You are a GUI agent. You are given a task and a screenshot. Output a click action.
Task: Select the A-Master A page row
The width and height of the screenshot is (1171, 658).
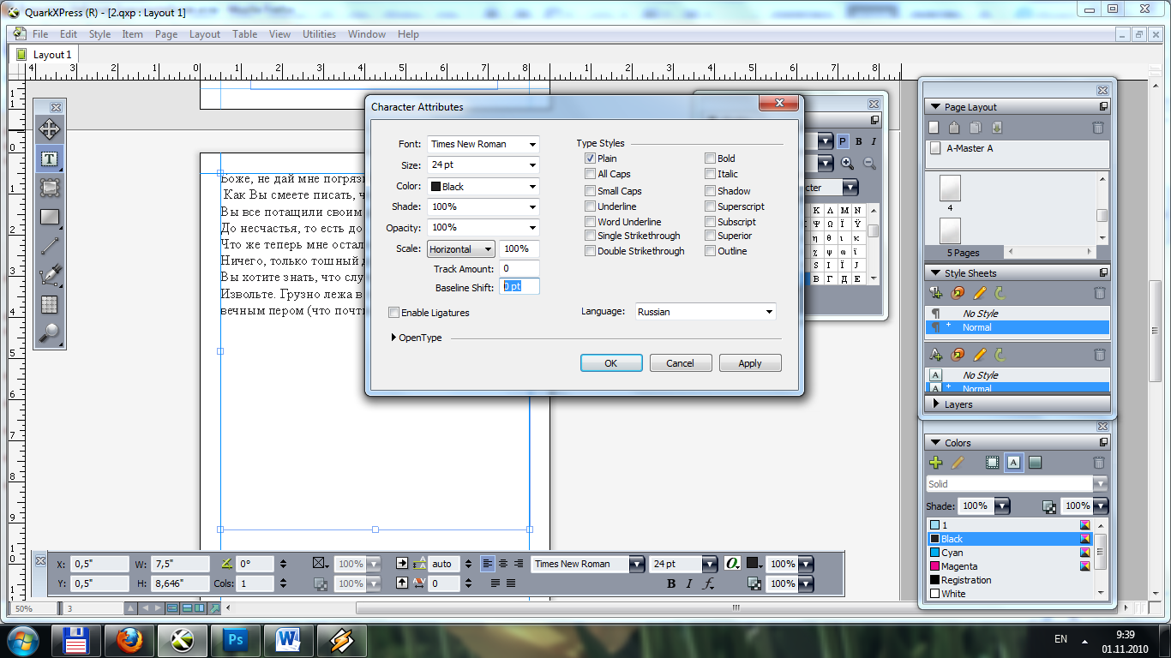[1017, 148]
